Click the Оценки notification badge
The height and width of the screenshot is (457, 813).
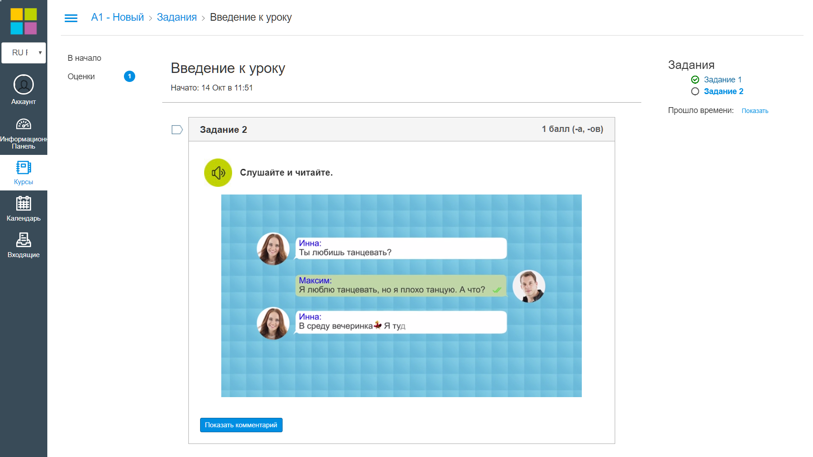129,77
